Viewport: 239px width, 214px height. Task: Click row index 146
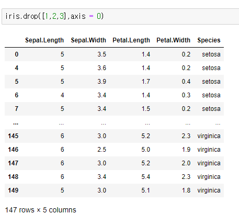coord(13,150)
